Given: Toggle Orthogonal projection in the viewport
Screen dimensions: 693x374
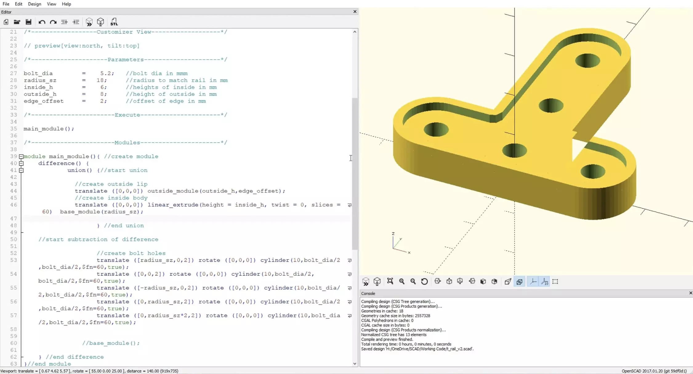Looking at the screenshot, I should click(519, 281).
